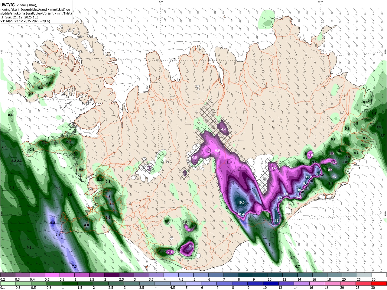Screen dimensions: 387x290
Task: Click the 7.0 value in purple band
Action: tap(257, 195)
